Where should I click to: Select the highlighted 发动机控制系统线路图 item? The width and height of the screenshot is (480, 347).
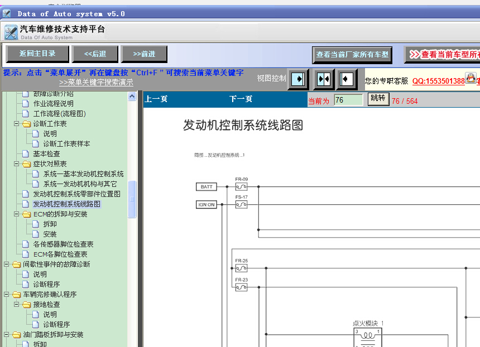pyautogui.click(x=66, y=204)
